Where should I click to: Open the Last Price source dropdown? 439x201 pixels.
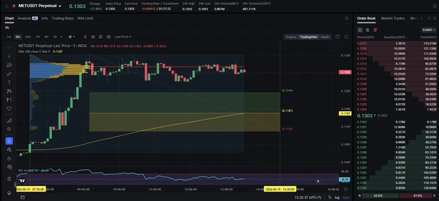tap(123, 37)
